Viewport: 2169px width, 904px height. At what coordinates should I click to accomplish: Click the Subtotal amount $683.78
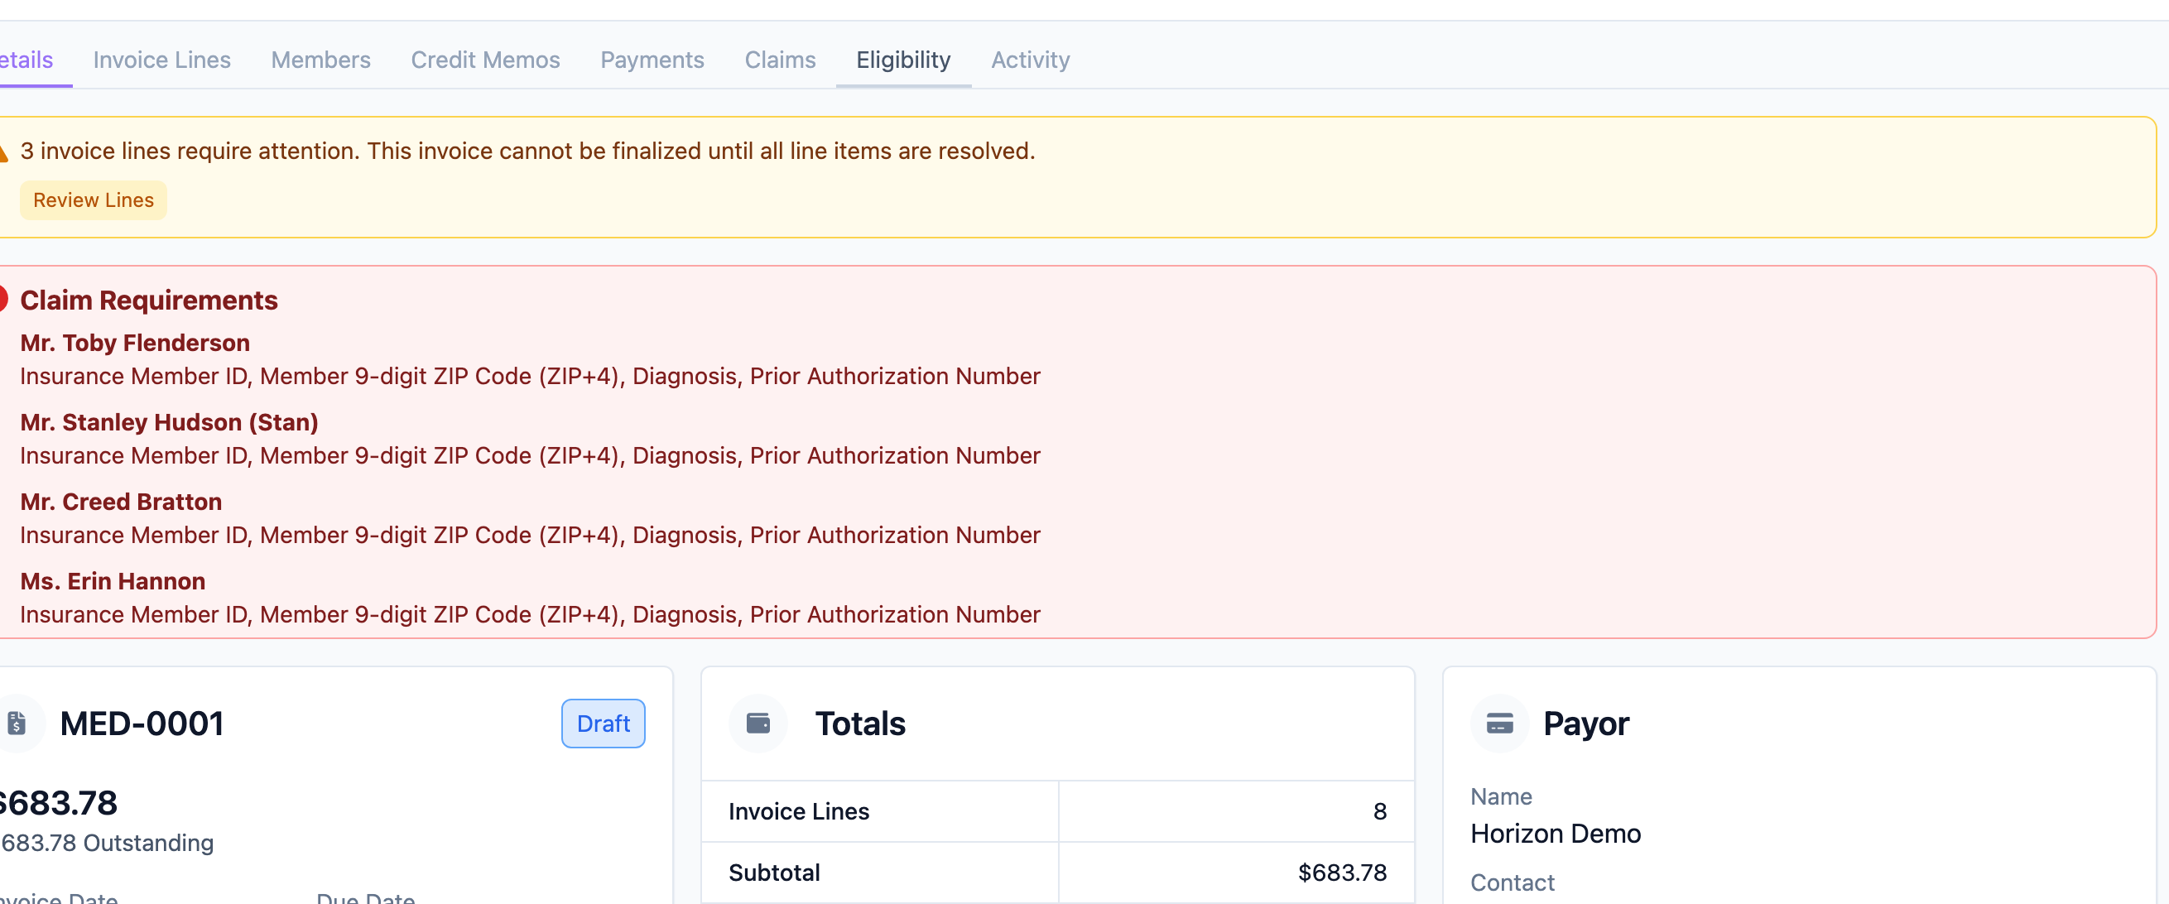[1342, 872]
